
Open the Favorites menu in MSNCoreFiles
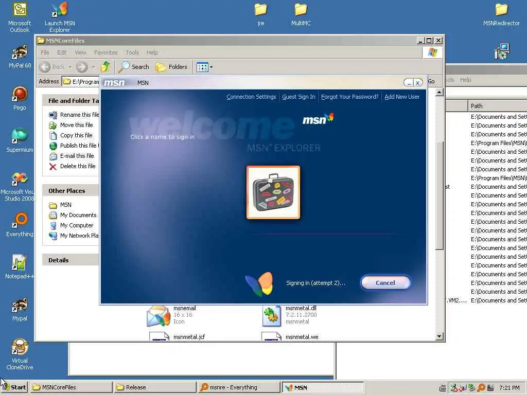106,52
